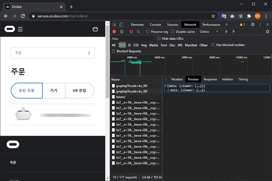Click the Export HAR download arrow icon
This screenshot has width=272, height=181.
click(233, 32)
